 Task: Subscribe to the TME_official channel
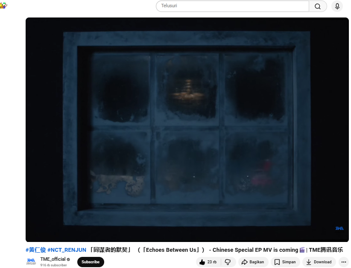[91, 262]
